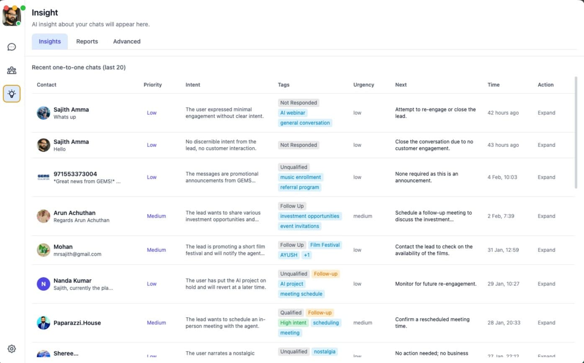Viewport: 584px width, 363px height.
Task: Open Settings via the gear icon
Action: click(11, 348)
